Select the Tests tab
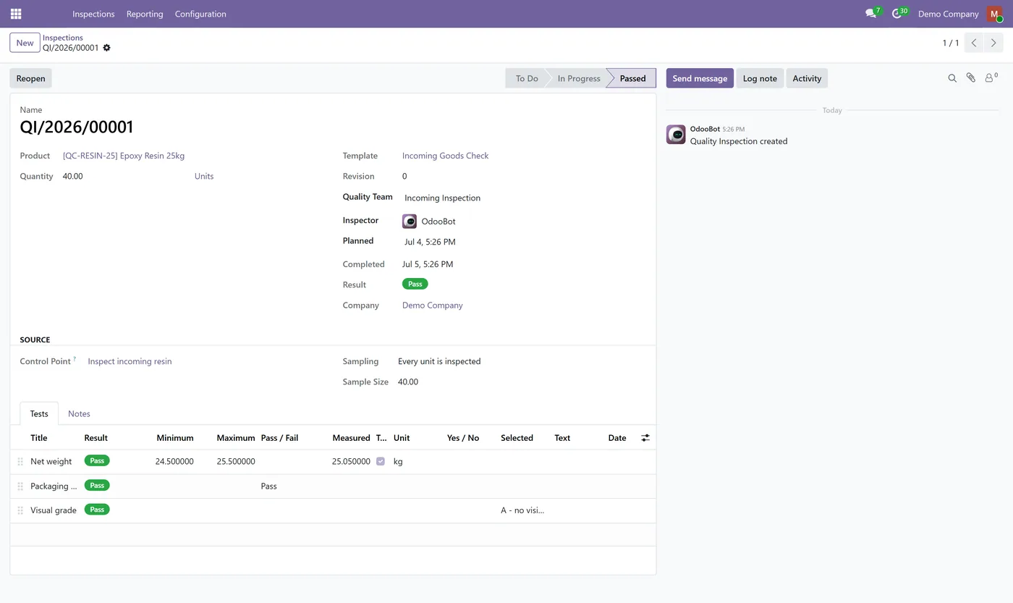Screen dimensions: 1013x603 pyautogui.click(x=39, y=414)
